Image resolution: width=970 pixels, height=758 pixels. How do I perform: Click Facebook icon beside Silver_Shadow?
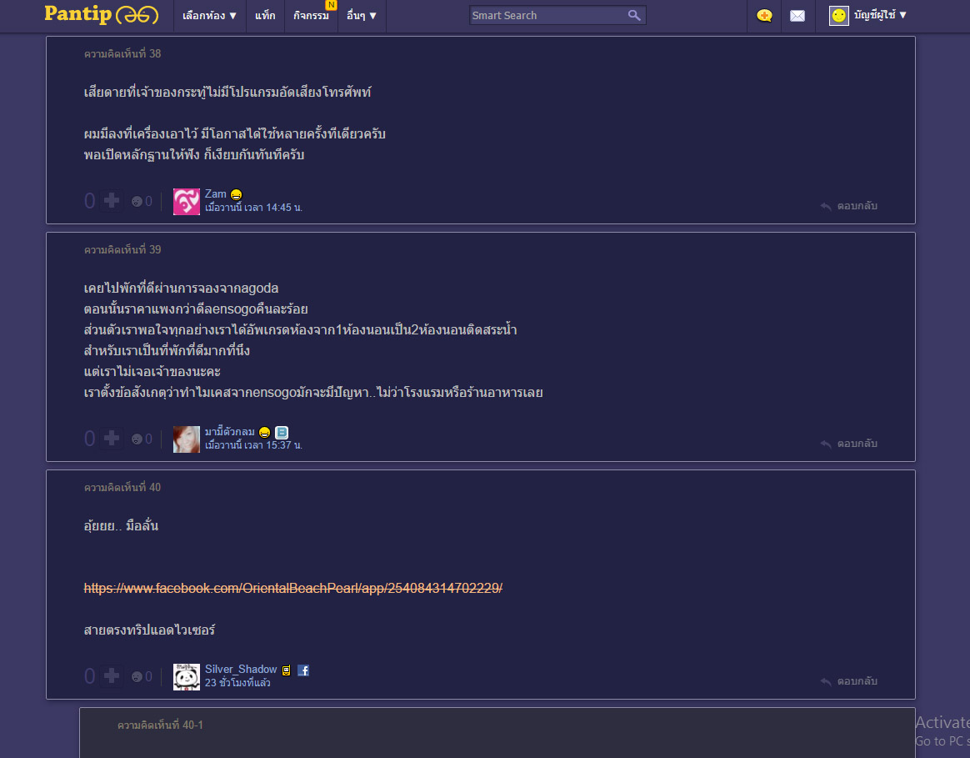pyautogui.click(x=303, y=670)
